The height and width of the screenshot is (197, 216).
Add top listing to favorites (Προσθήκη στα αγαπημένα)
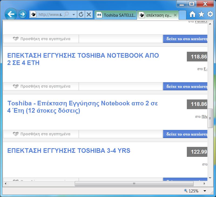[41, 39]
